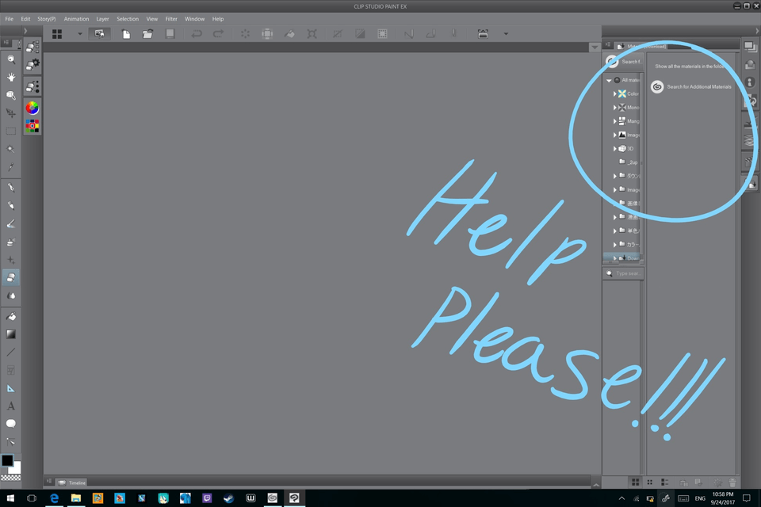Select the Zoom magnifier tool
This screenshot has width=761, height=507.
(11, 59)
